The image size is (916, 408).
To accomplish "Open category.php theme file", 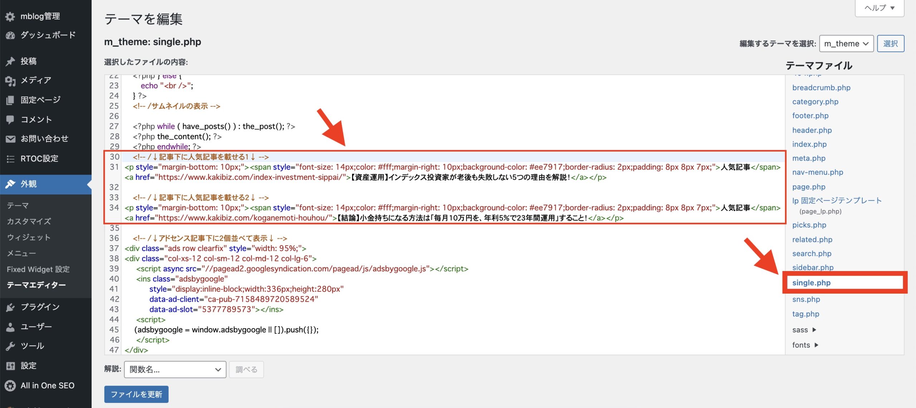I will coord(815,102).
